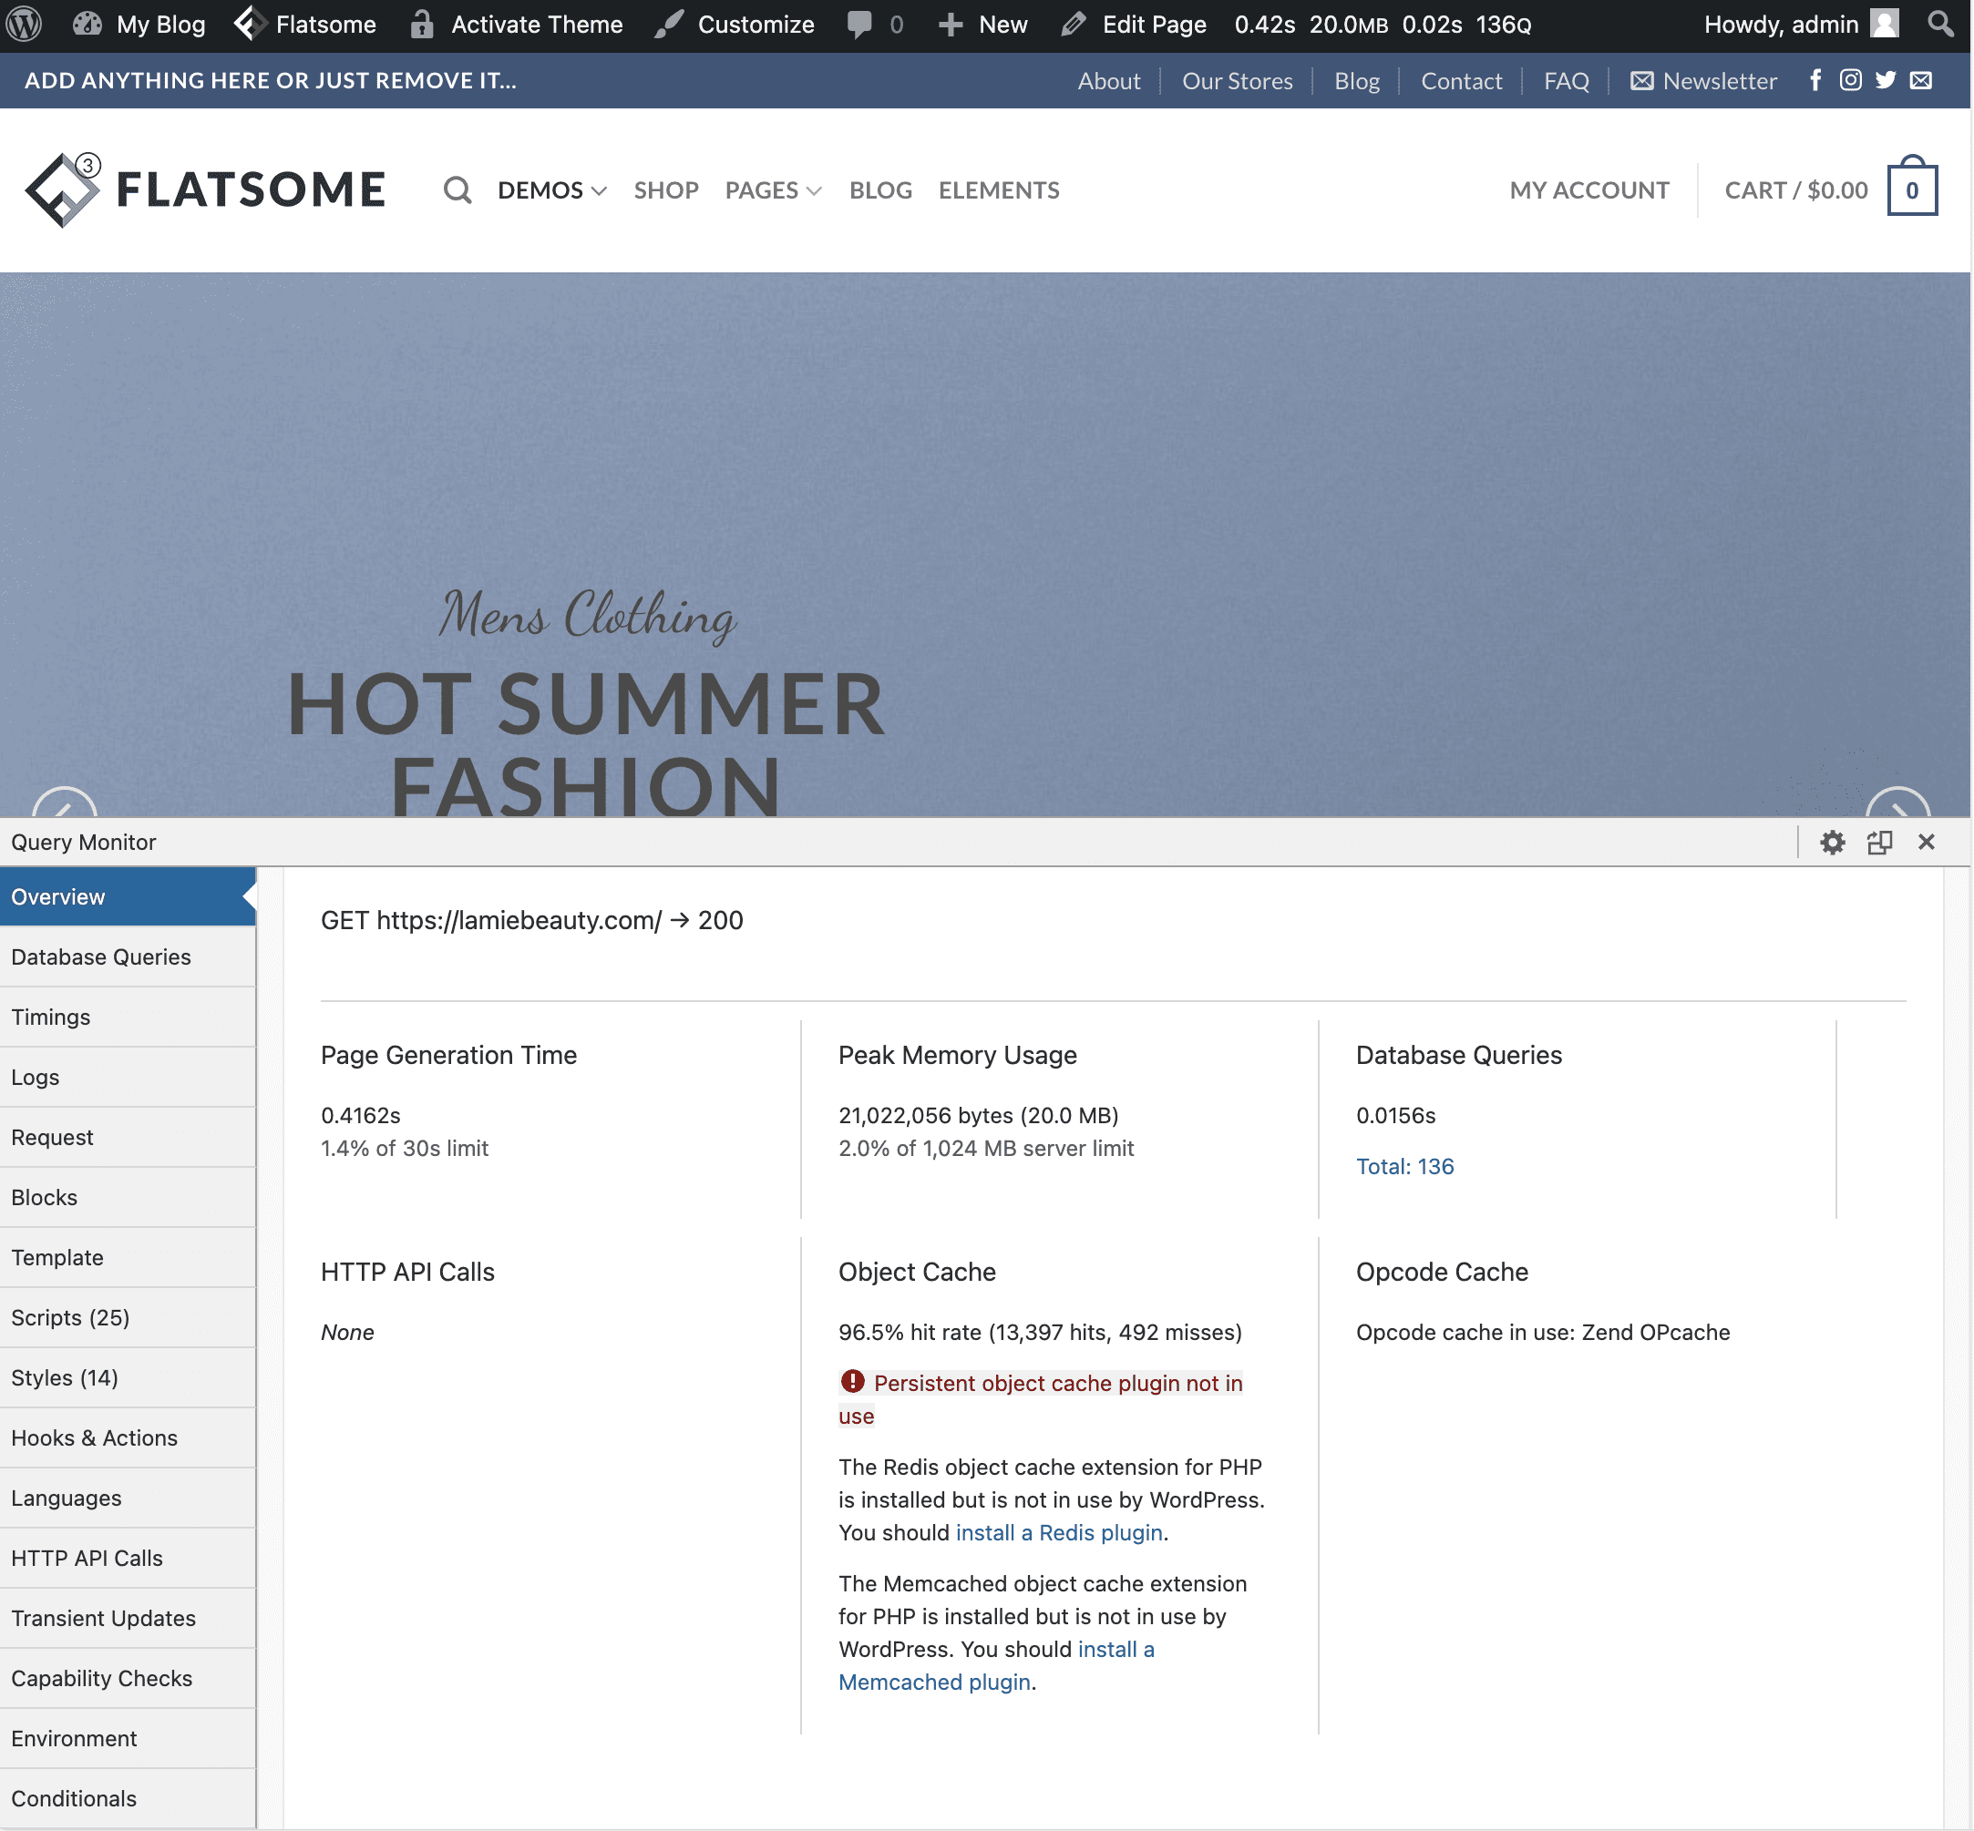
Task: Click the Total: 136 queries link
Action: point(1403,1166)
